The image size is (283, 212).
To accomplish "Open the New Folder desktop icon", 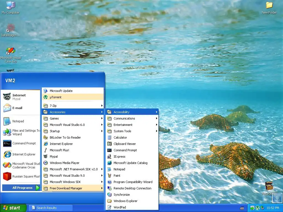I will [x=269, y=7].
